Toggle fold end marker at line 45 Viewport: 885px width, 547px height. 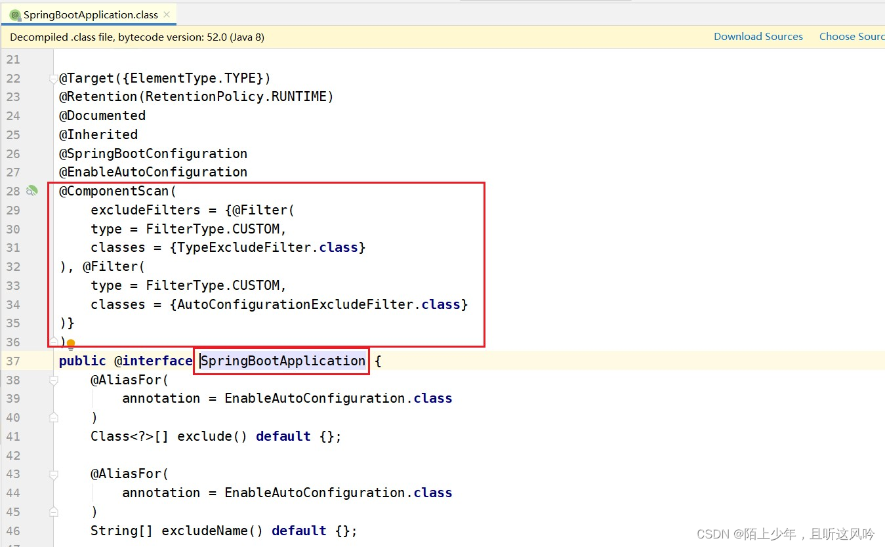[x=53, y=512]
